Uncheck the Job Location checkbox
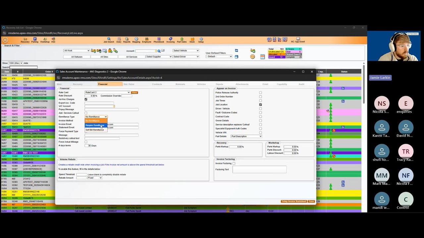The image size is (424, 238). point(260,104)
